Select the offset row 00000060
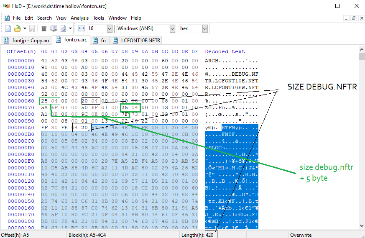The width and height of the screenshot is (365, 238). pyautogui.click(x=21, y=101)
